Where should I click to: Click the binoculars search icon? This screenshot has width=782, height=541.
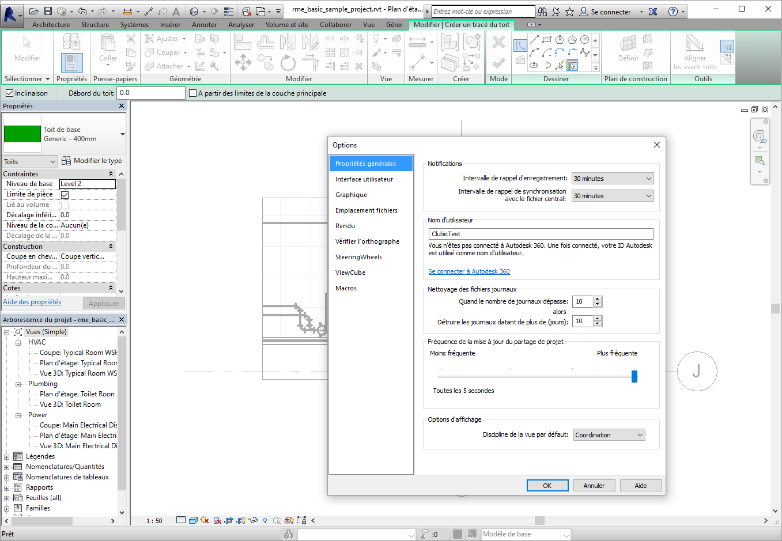[x=542, y=12]
